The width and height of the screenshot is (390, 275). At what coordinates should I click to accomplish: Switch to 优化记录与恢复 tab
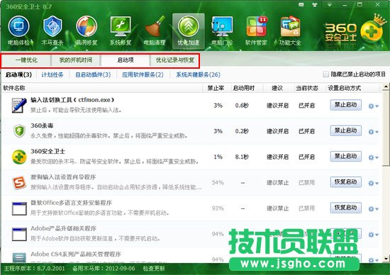(x=175, y=60)
